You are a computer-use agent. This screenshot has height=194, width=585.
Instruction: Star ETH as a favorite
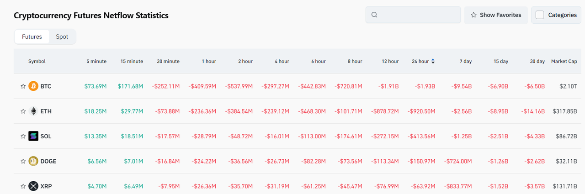pos(23,111)
